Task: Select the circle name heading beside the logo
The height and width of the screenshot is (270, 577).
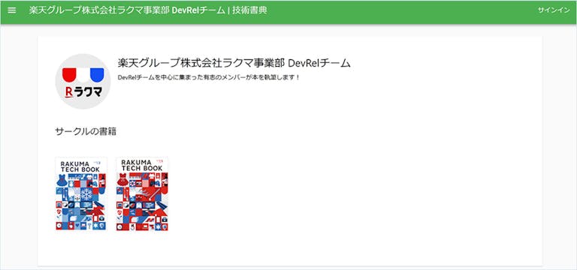Action: (x=234, y=63)
